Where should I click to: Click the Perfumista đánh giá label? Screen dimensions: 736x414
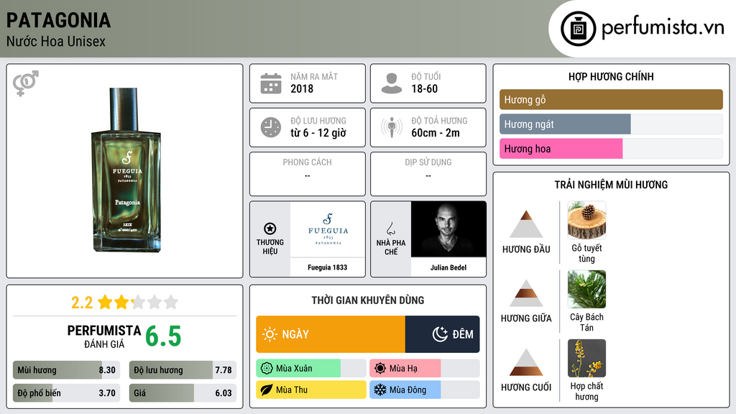point(104,336)
